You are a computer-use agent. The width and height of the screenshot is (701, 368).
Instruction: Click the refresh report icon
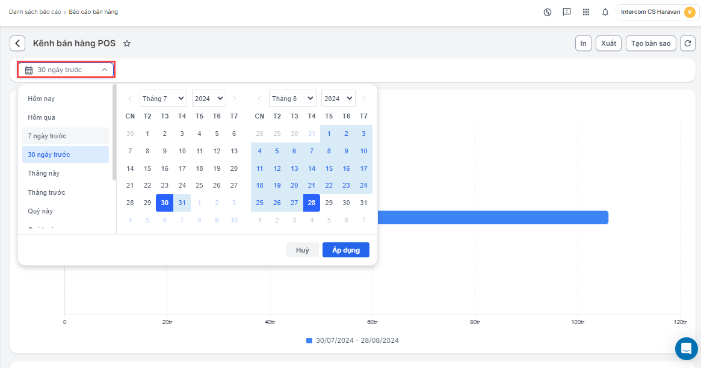point(687,43)
